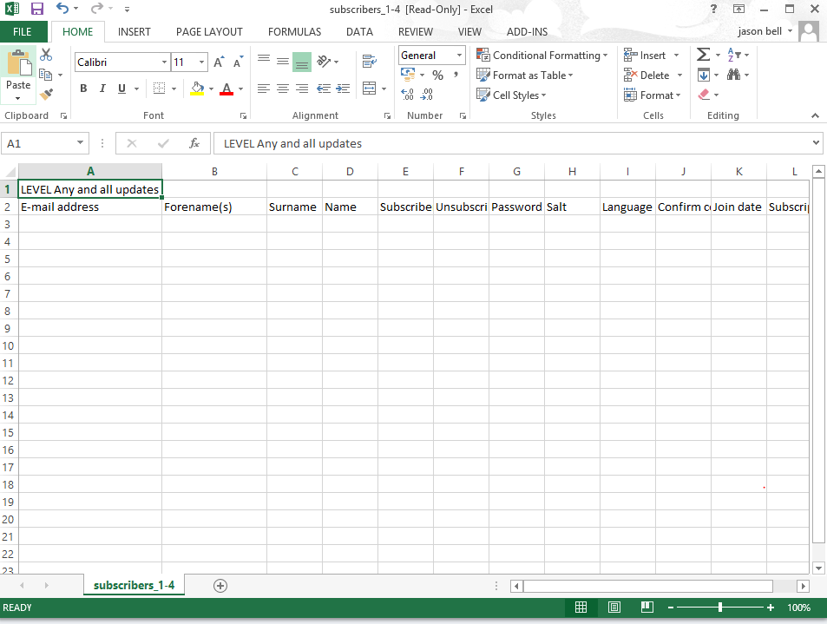Image resolution: width=827 pixels, height=624 pixels.
Task: Open Sort & Filter A-Z icon
Action: tap(734, 55)
